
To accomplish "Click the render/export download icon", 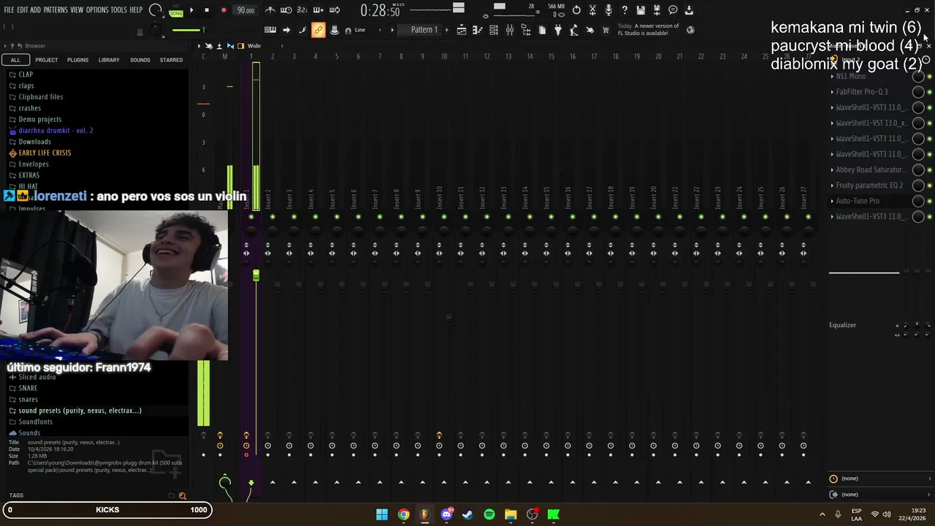I will click(x=689, y=10).
